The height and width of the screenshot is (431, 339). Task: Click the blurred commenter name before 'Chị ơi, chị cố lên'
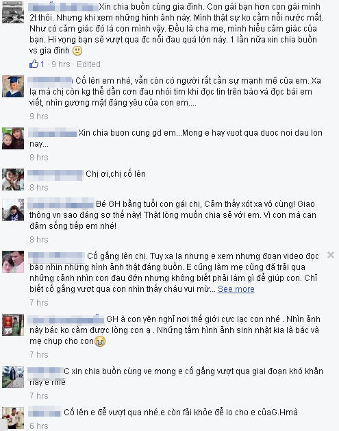pos(55,174)
